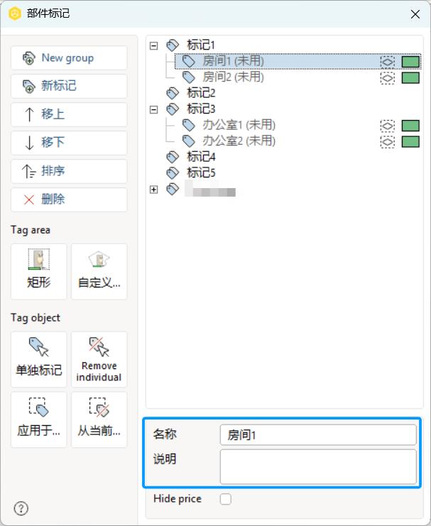Select the custom shape tag area tool

99,271
